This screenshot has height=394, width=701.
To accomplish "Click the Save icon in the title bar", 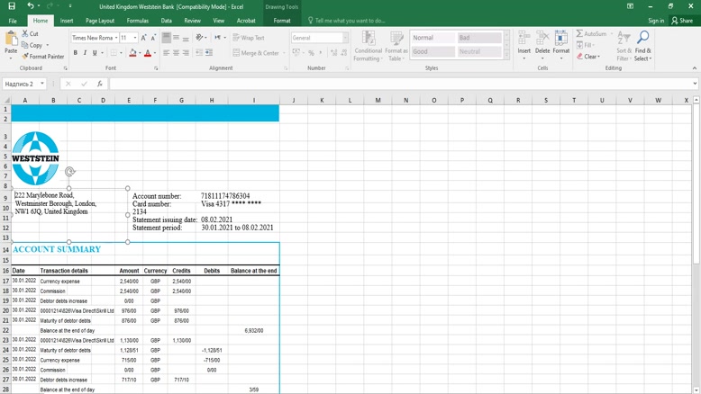I will click(11, 6).
